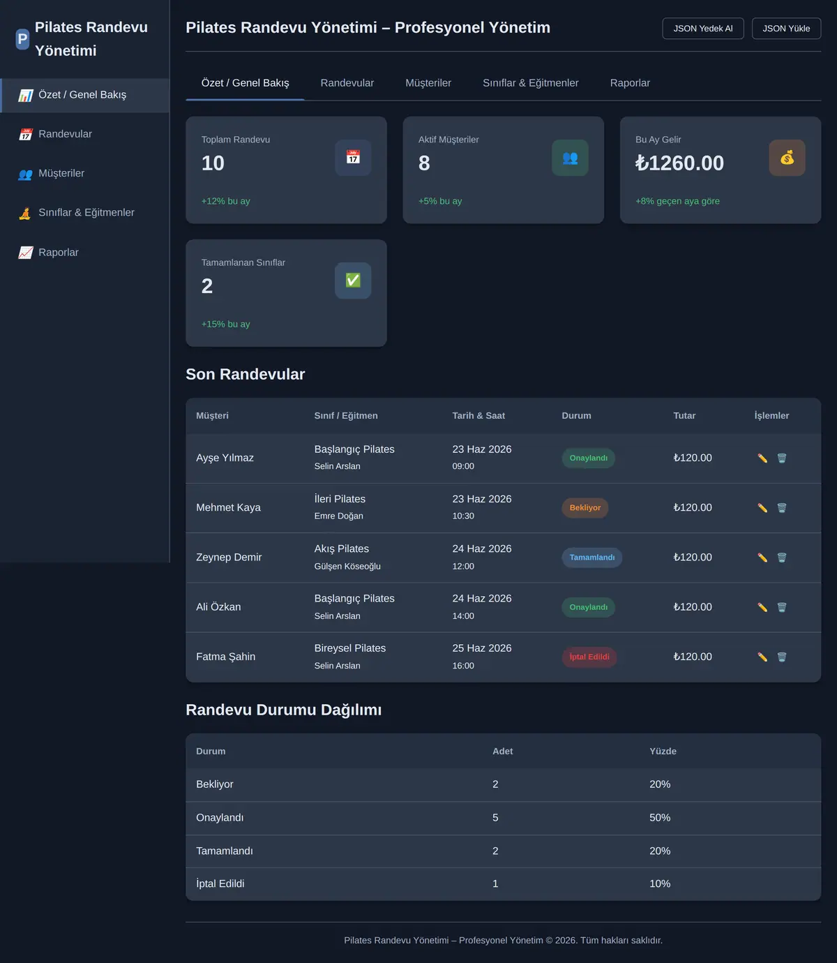Click the +15% bu ay trend text
Screen dimensions: 837x963
click(225, 324)
